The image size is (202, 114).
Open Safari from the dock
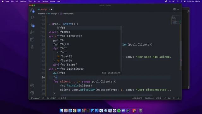coord(70,111)
